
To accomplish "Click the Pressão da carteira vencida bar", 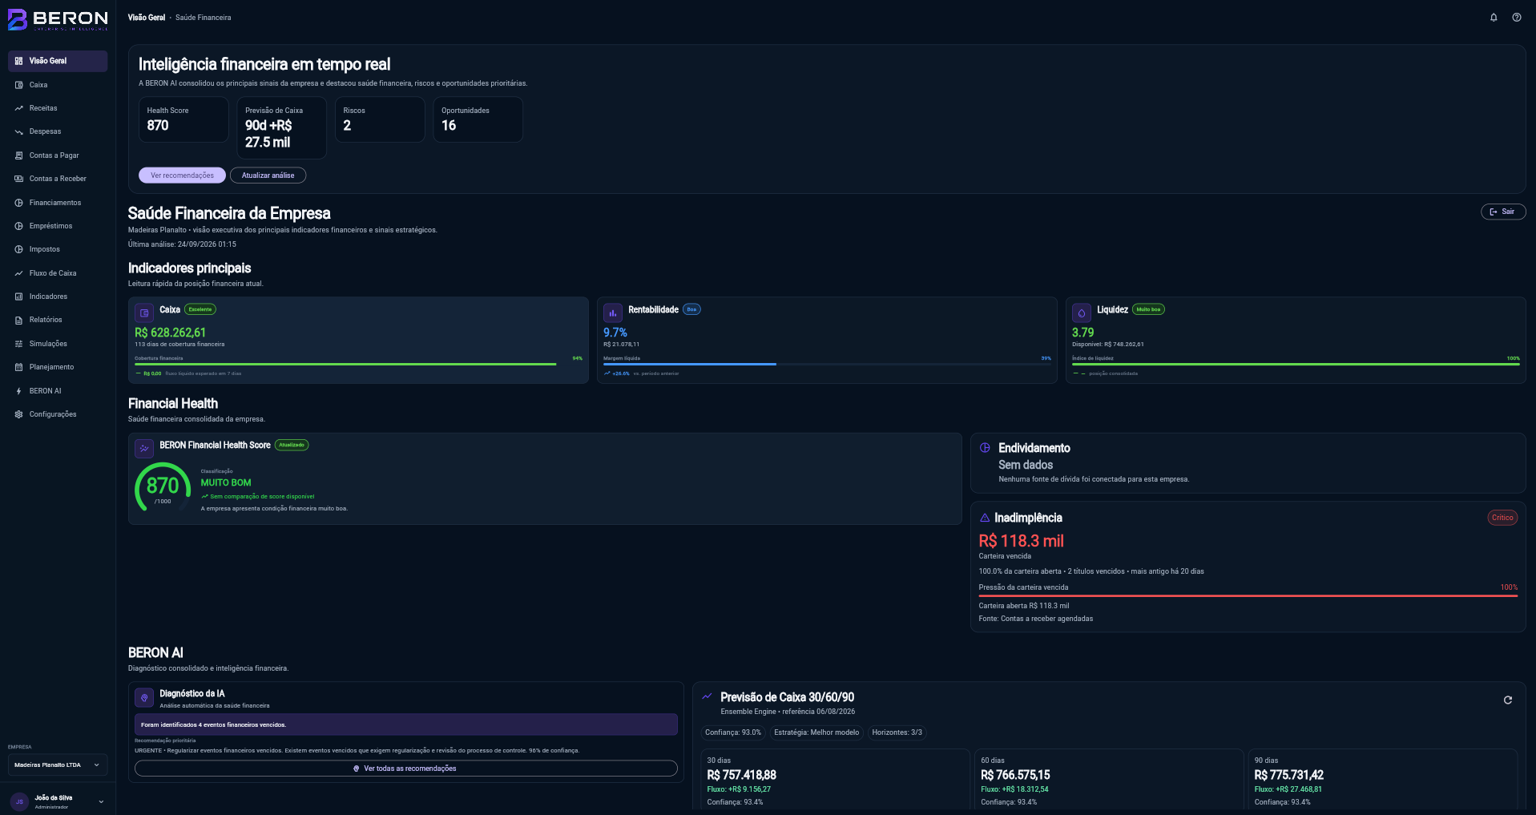I will tap(1248, 595).
